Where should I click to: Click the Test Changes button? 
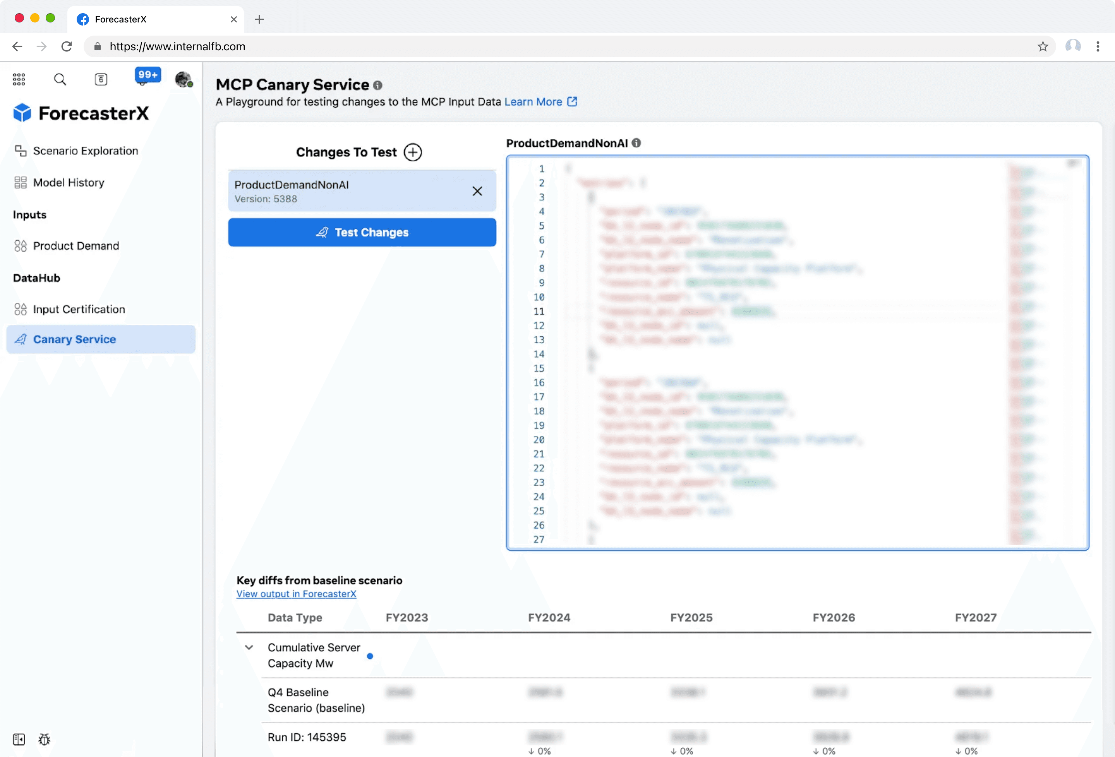coord(362,233)
